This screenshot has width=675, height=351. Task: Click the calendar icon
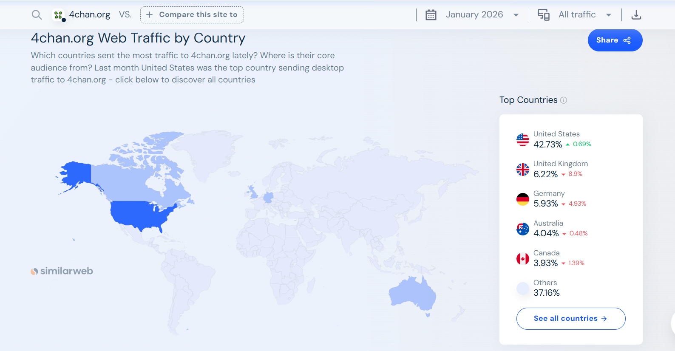431,15
